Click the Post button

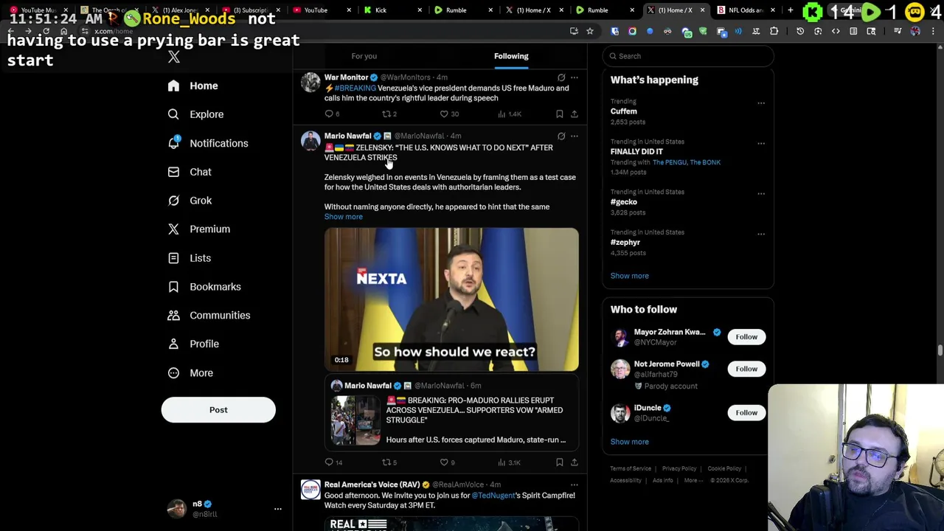click(x=218, y=410)
